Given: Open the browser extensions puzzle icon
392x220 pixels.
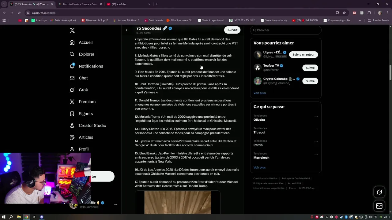Looking at the screenshot, I should point(369,13).
